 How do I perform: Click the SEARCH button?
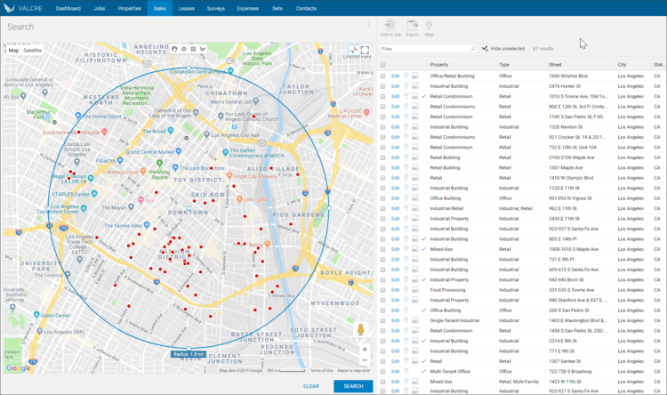353,386
